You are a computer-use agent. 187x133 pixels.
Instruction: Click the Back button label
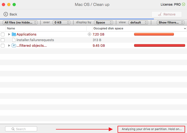13,14
